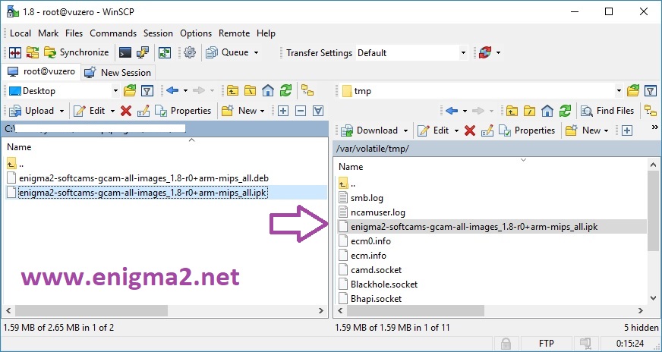Open the Remote menu
This screenshot has height=352, width=662.
coord(234,33)
